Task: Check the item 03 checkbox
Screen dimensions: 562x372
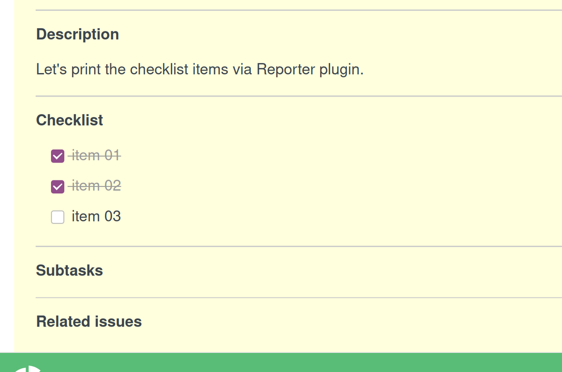Action: (x=57, y=217)
